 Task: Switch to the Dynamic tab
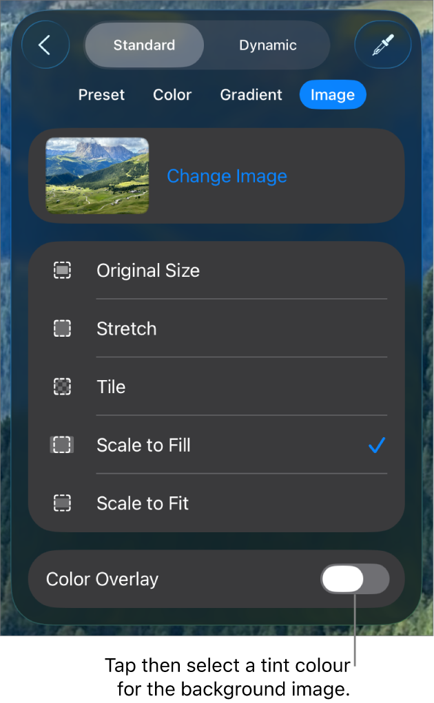pyautogui.click(x=267, y=45)
